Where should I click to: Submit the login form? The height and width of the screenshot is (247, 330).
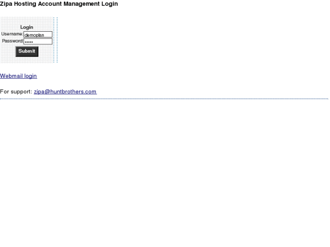click(27, 52)
